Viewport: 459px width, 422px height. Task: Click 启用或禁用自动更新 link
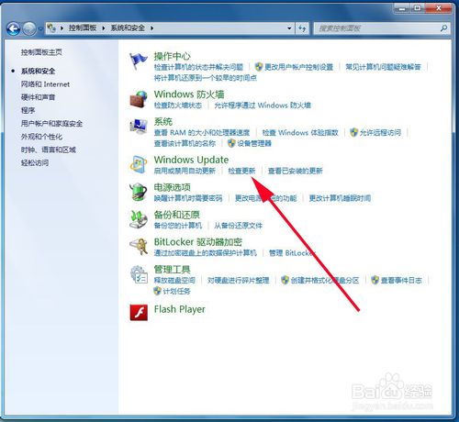click(x=185, y=171)
